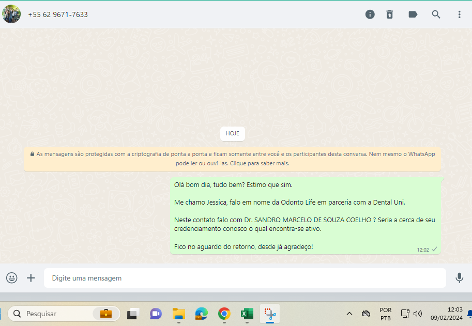Open Excel from the taskbar
The width and height of the screenshot is (472, 326).
click(x=247, y=314)
